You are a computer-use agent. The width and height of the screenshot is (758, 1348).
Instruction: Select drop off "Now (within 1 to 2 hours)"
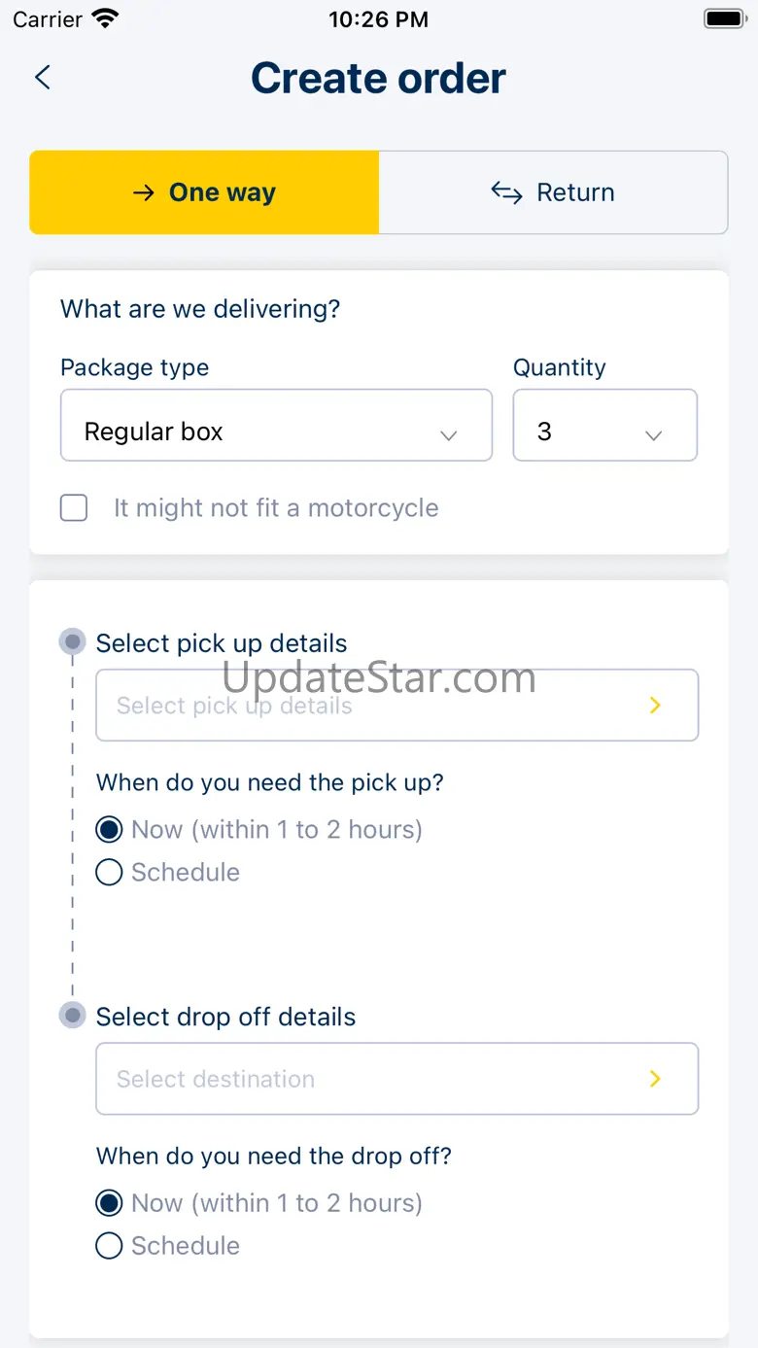click(x=109, y=1203)
